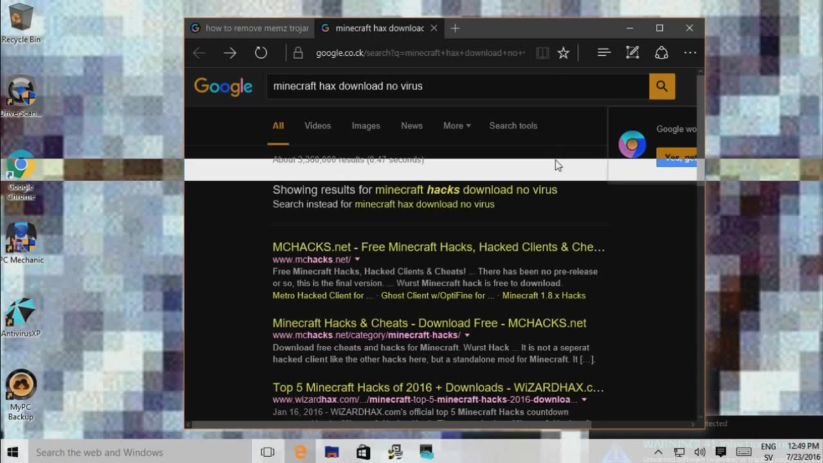Screen dimensions: 823x463
Task: Click the address bar lock icon
Action: pyautogui.click(x=298, y=53)
